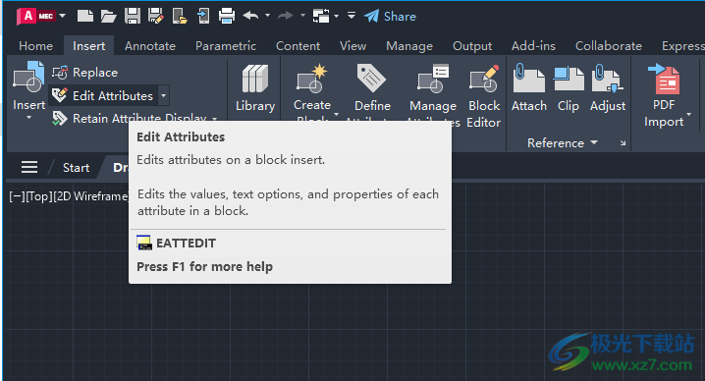Expand workspace switching dropdown arrow

click(337, 17)
